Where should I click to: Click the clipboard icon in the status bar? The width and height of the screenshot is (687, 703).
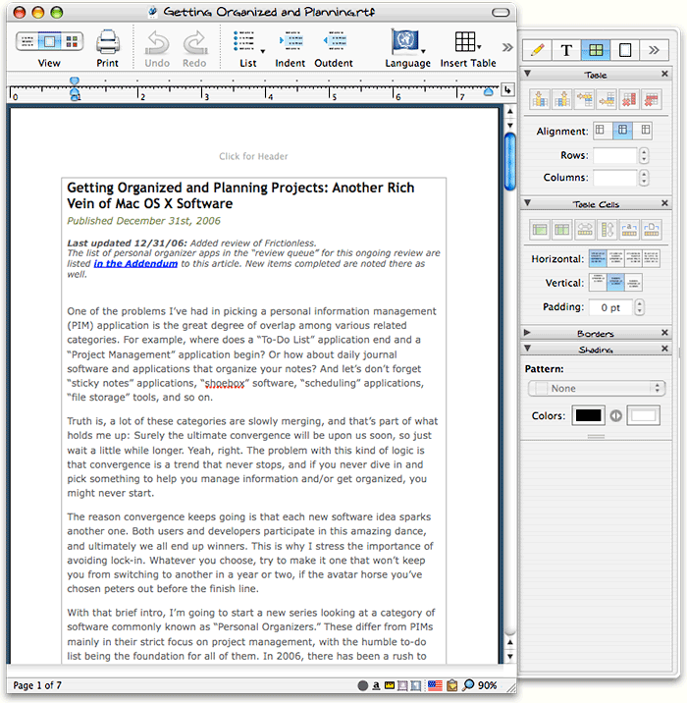[452, 685]
